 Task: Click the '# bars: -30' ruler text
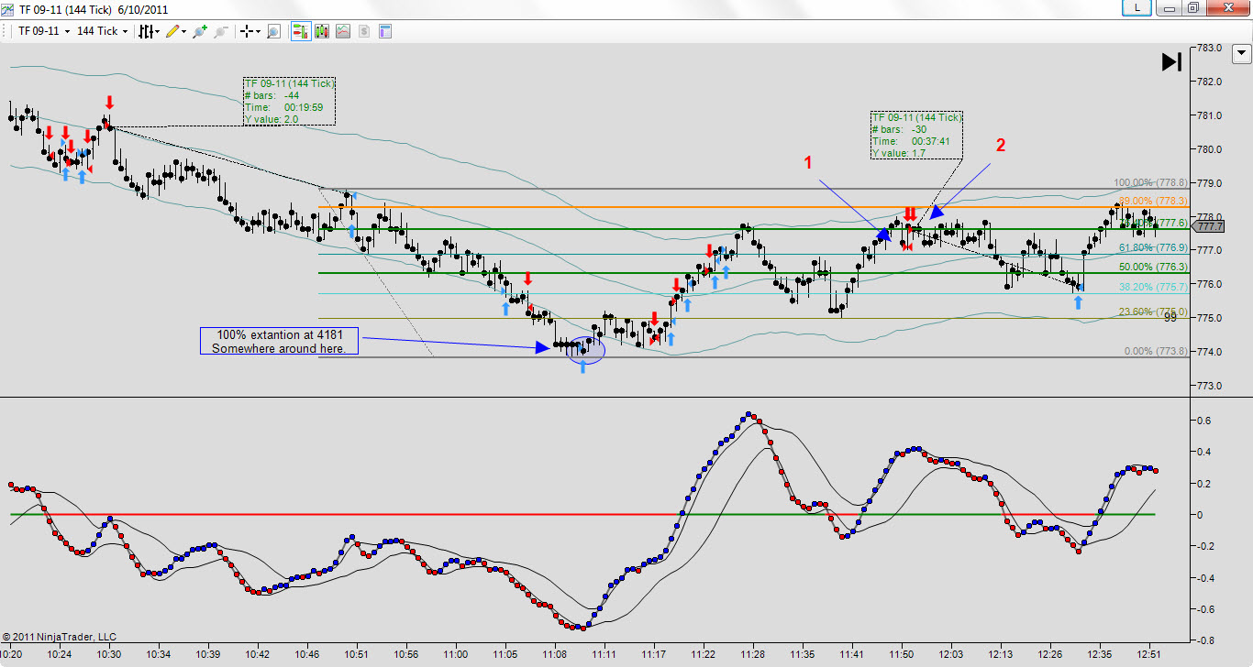899,129
